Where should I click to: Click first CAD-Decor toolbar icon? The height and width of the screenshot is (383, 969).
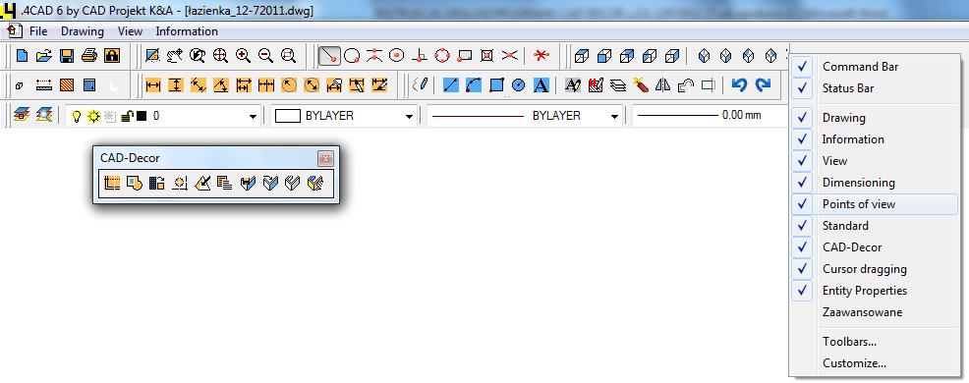pyautogui.click(x=112, y=183)
